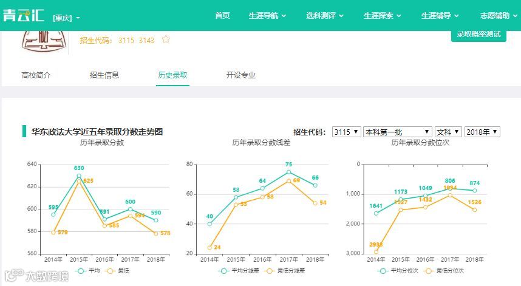Image resolution: width=521 pixels, height=286 pixels.
Task: Toggle the 平均 legend in score chart
Action: (87, 271)
